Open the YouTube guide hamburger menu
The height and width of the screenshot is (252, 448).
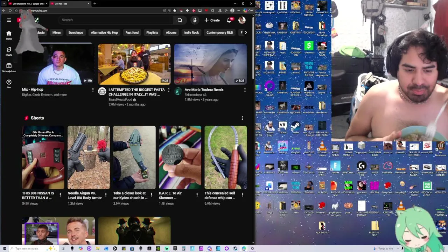coord(9,20)
